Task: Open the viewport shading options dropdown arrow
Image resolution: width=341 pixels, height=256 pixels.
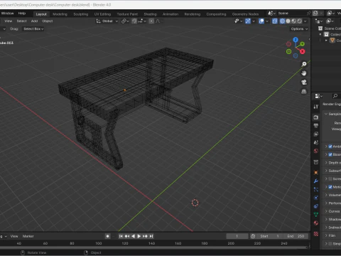Action: click(x=305, y=21)
